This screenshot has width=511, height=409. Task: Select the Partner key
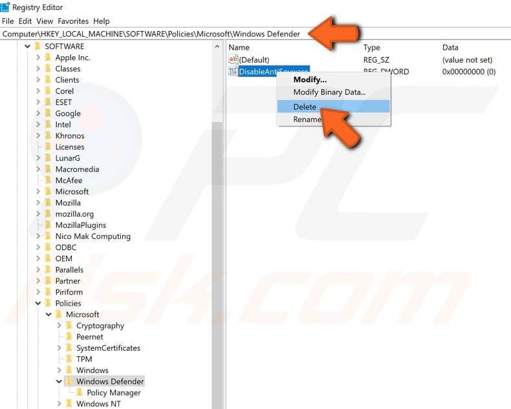[x=67, y=280]
